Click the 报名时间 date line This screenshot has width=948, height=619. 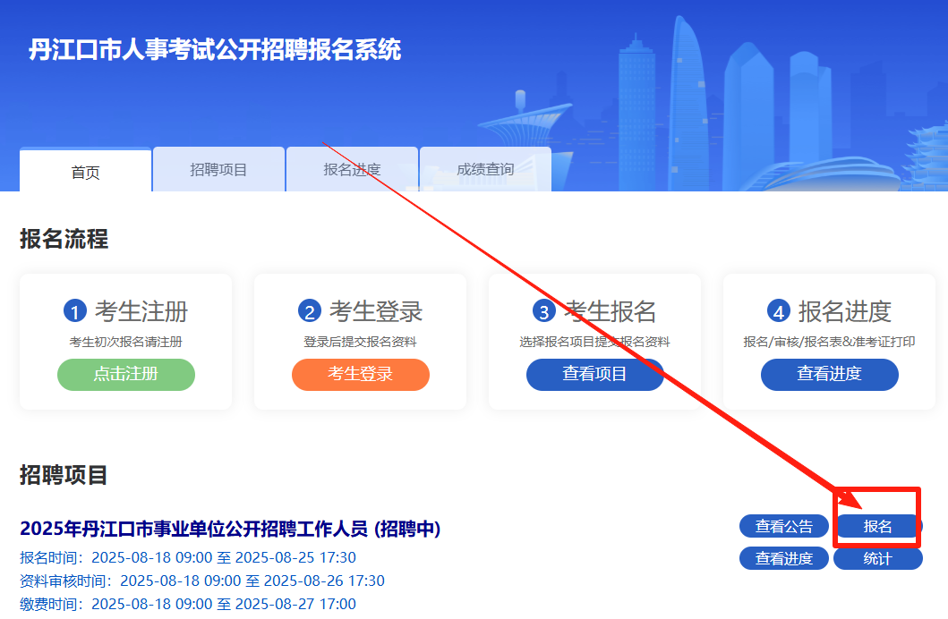188,557
